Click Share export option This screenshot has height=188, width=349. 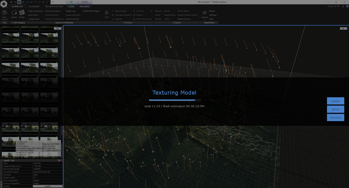click(158, 15)
